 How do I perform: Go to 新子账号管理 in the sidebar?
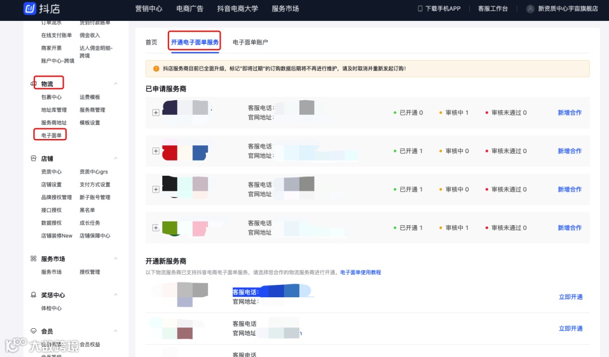pyautogui.click(x=95, y=197)
